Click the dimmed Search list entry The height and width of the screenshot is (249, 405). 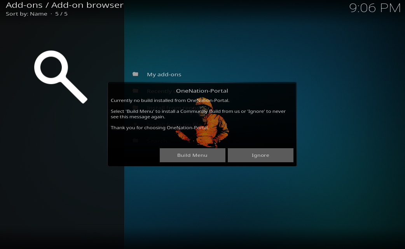click(x=157, y=141)
